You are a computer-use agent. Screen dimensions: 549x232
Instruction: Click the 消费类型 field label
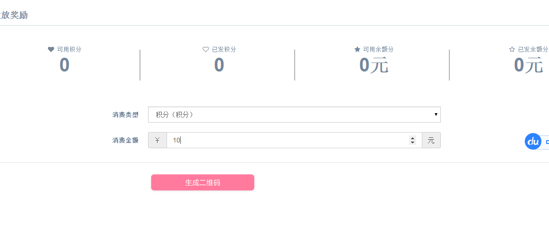coord(125,115)
